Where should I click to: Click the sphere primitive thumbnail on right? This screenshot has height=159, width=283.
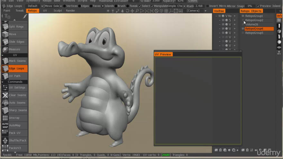pos(279,42)
